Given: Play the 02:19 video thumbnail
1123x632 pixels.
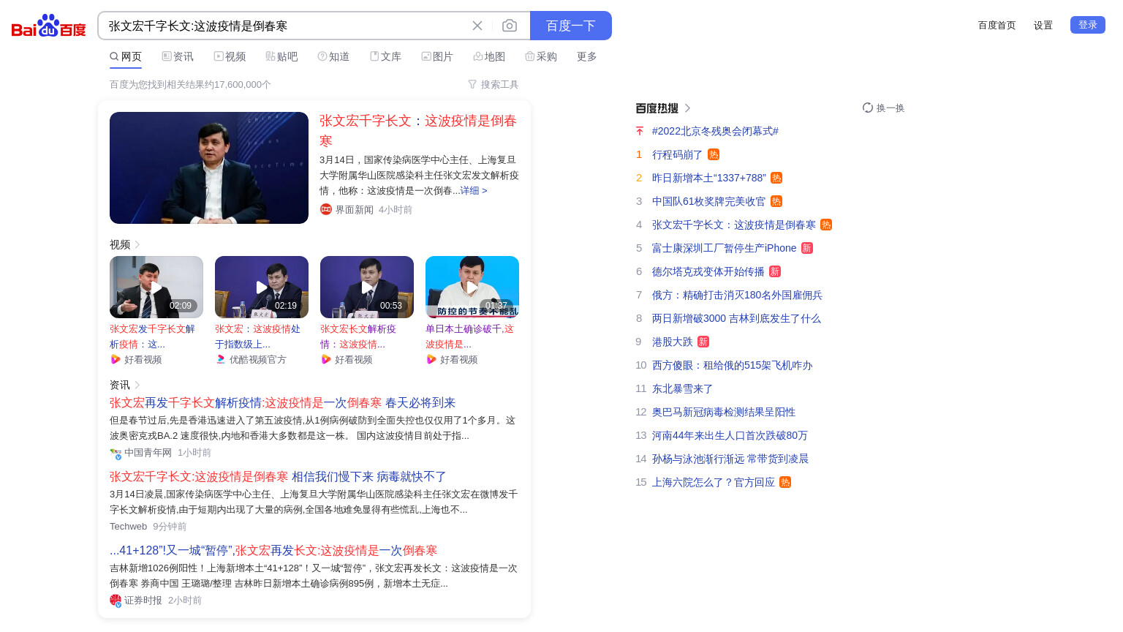Looking at the screenshot, I should (262, 287).
